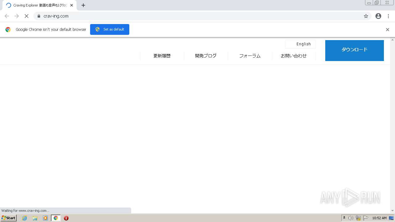Go back to the previous page
Viewport: 395px width, 222px height.
[7, 16]
